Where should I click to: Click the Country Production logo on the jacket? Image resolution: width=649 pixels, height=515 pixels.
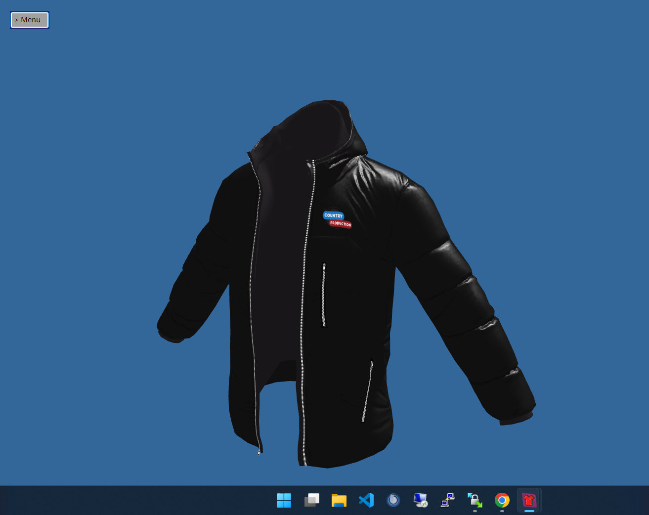point(337,219)
